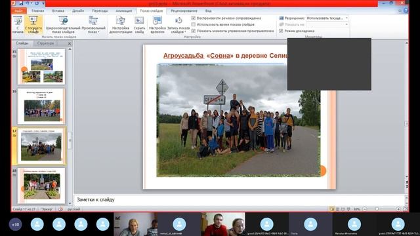
Task: Switch to Переходы ribbon tab
Action: [x=100, y=10]
